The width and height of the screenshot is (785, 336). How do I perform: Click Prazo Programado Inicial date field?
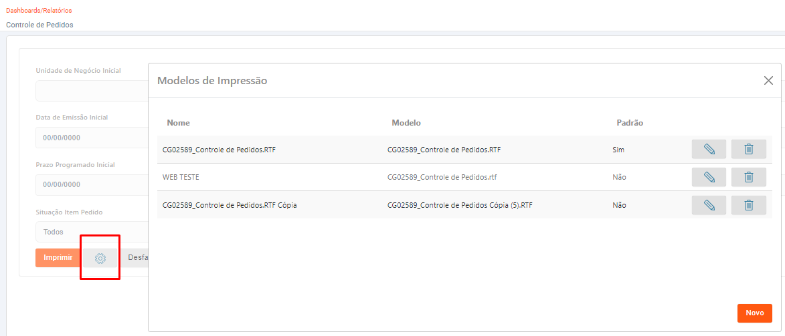point(91,184)
